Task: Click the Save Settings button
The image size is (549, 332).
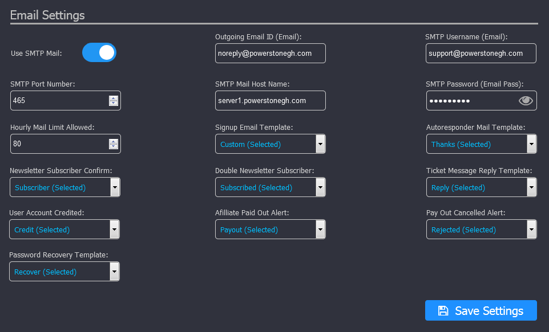Action: click(481, 310)
